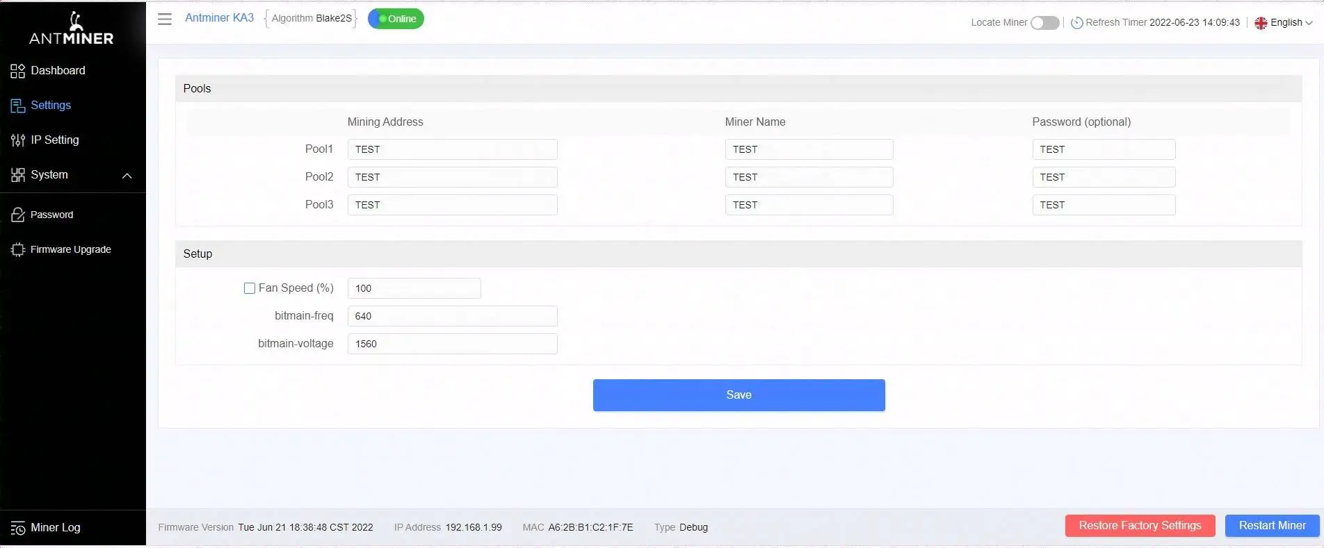Click Pool3 Password field
The height and width of the screenshot is (548, 1324).
(1104, 205)
